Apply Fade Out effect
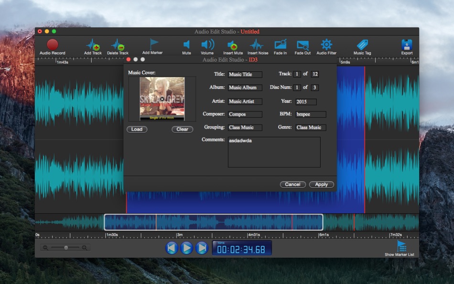The height and width of the screenshot is (284, 454). 303,45
